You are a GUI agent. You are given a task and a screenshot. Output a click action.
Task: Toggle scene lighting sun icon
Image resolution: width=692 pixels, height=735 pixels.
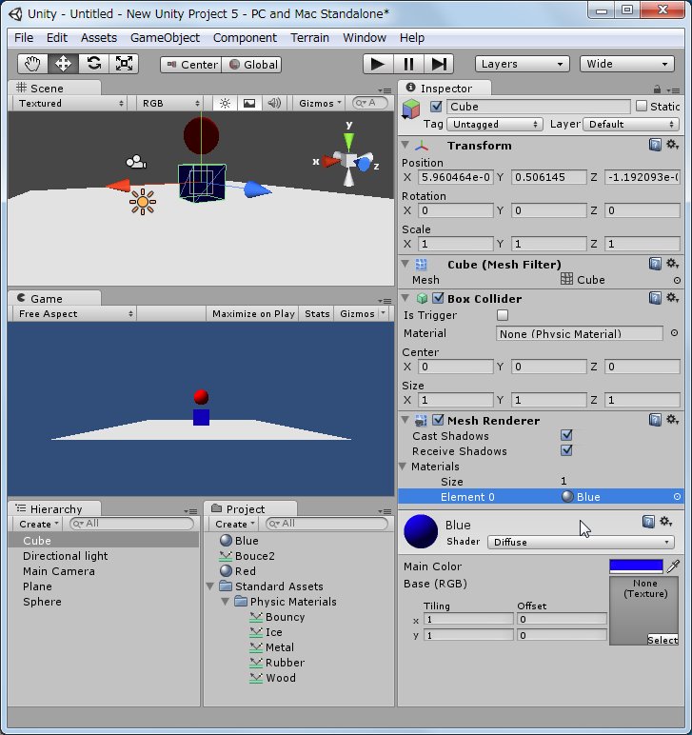tap(226, 103)
